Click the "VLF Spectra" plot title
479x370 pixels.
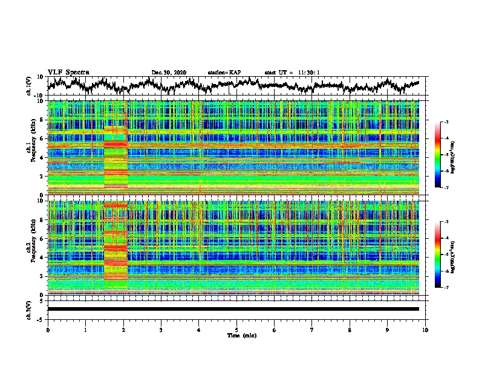click(68, 73)
